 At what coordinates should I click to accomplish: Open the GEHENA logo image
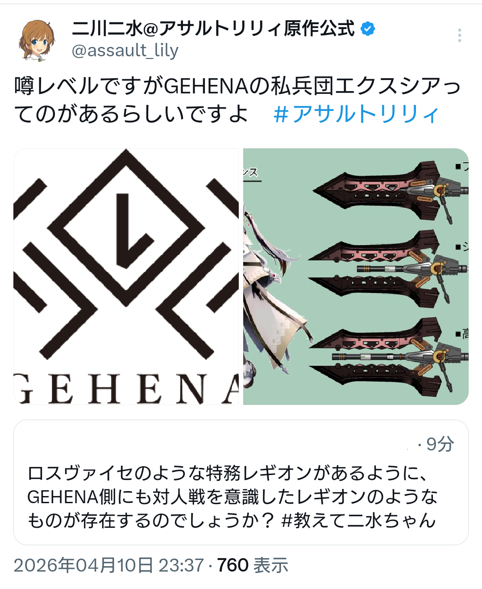(126, 277)
